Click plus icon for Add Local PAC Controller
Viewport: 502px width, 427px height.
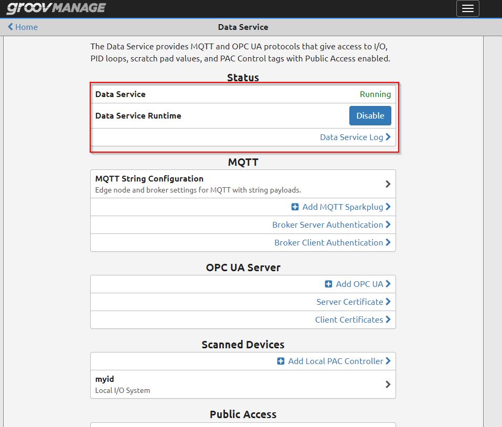click(281, 361)
